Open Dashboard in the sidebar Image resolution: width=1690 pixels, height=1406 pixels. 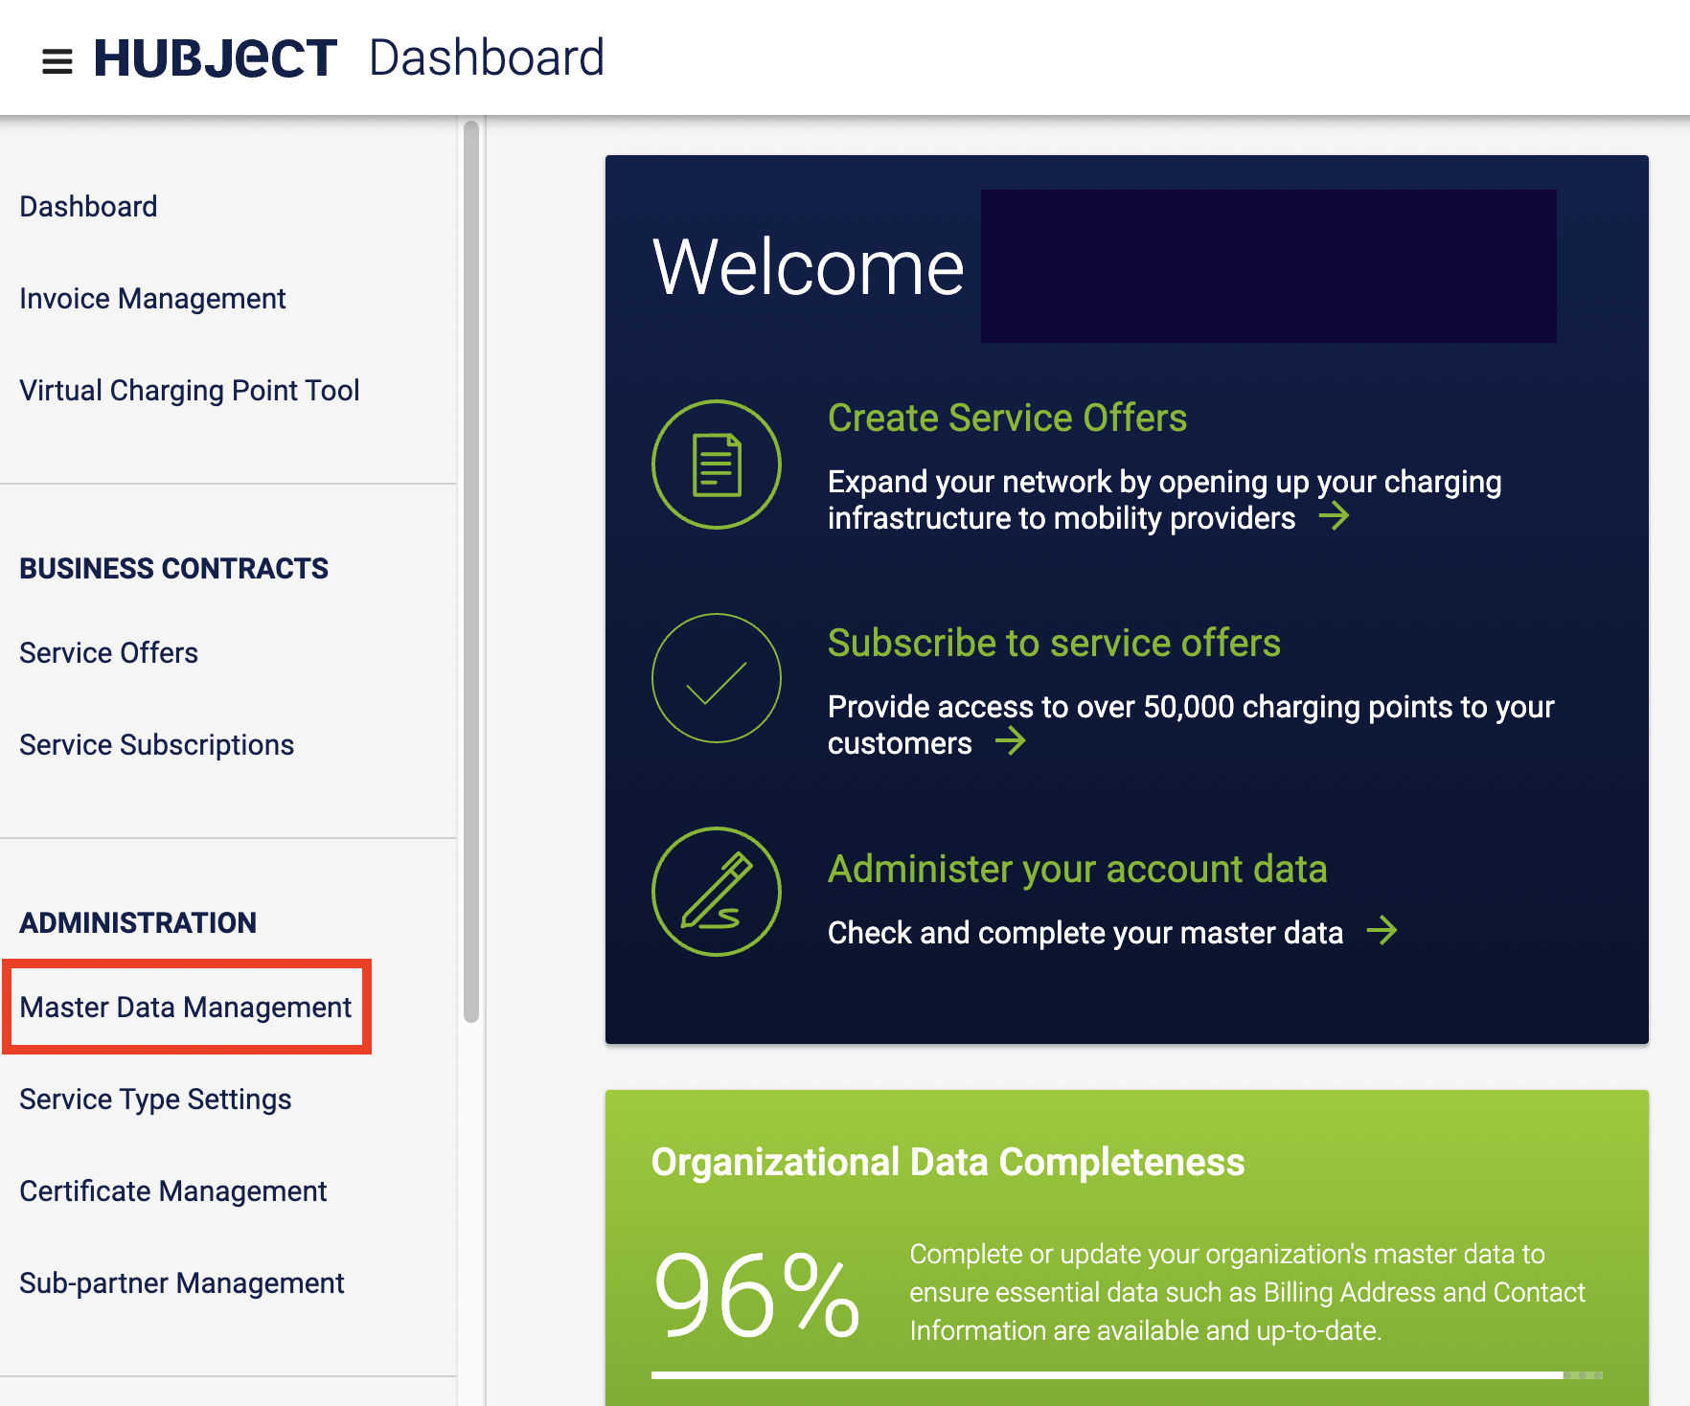tap(88, 207)
